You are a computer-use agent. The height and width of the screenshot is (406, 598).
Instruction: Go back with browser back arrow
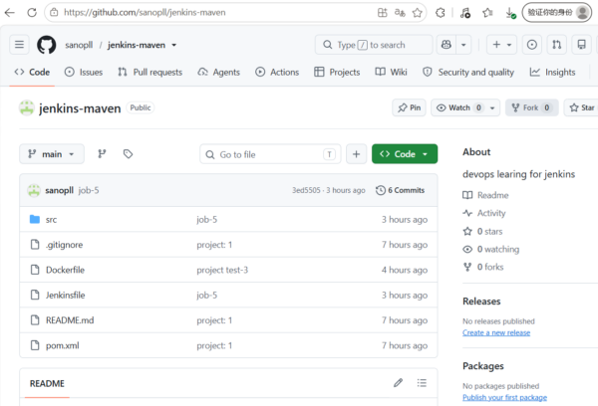10,13
